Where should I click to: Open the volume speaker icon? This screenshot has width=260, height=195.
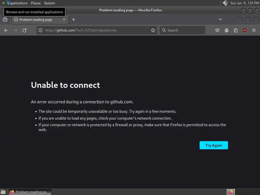coord(225,3)
